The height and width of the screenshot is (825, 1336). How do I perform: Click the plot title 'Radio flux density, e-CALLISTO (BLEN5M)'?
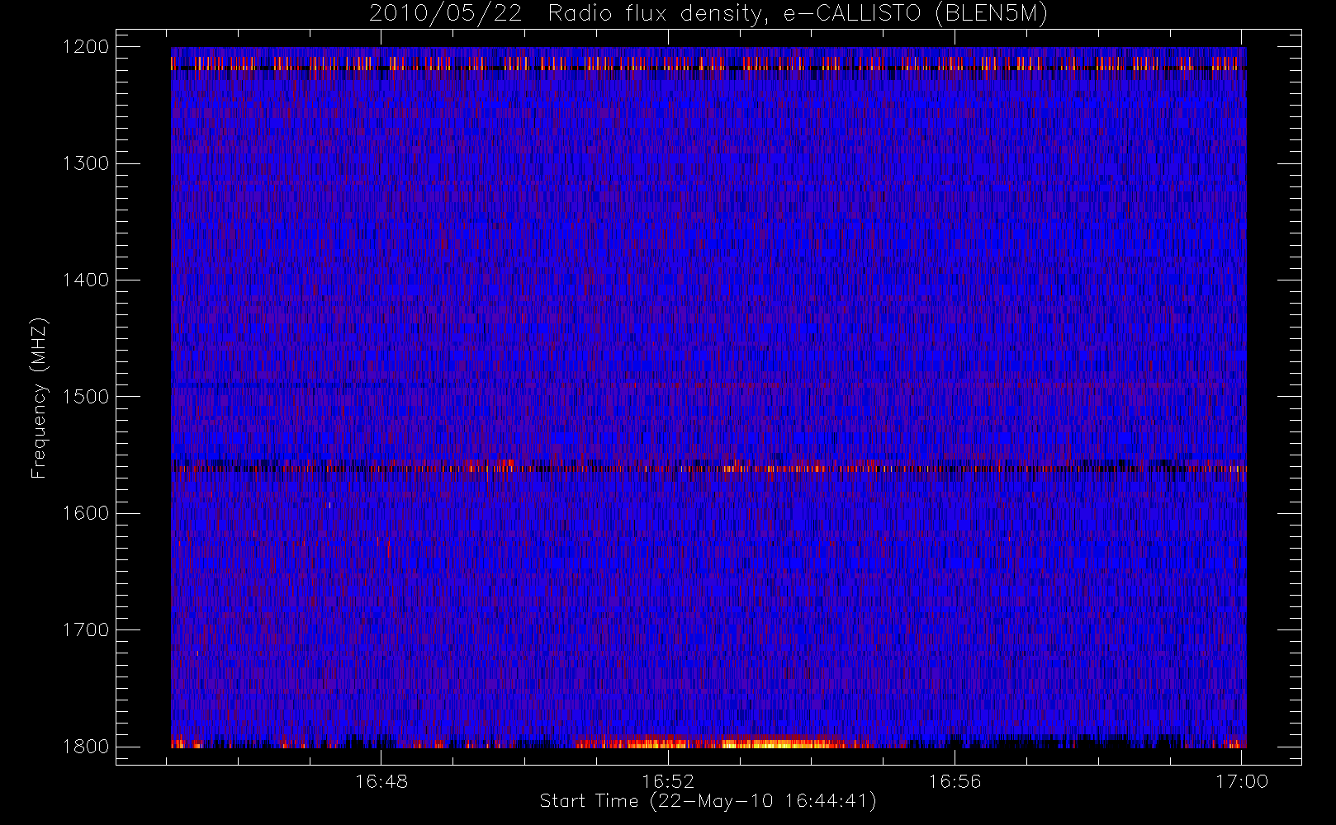pos(798,14)
